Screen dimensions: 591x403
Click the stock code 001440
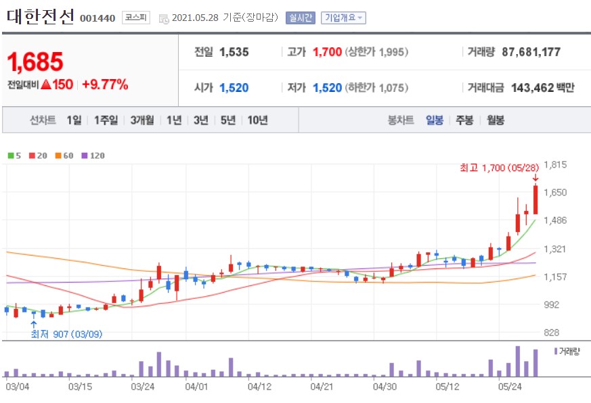pyautogui.click(x=97, y=18)
